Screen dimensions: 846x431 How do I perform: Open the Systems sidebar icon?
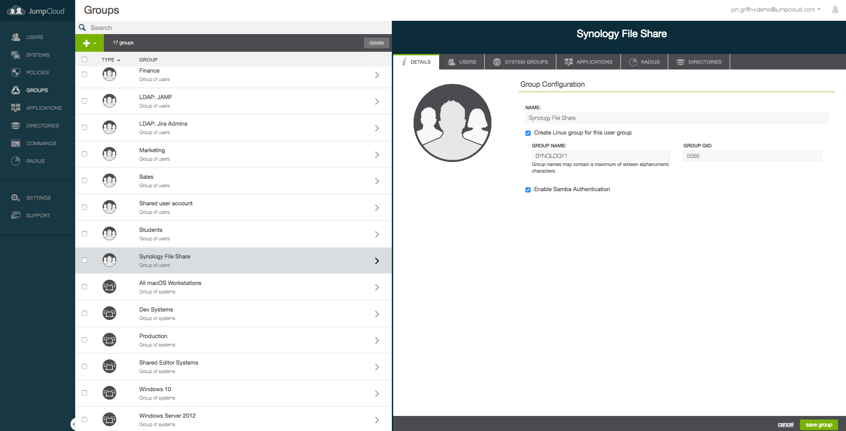pyautogui.click(x=16, y=55)
